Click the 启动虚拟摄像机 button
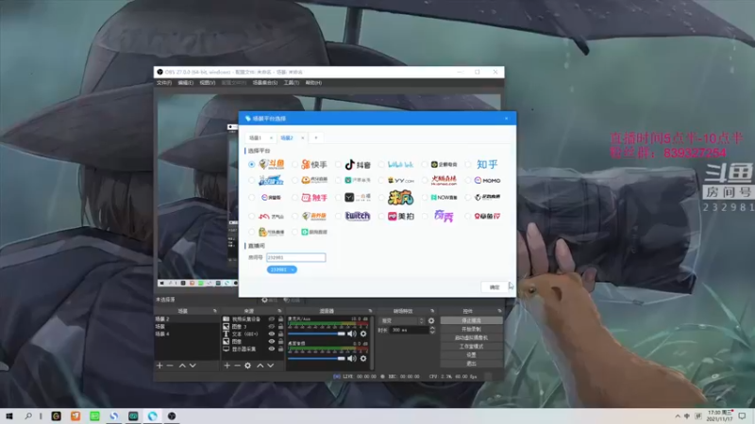Screen dimensions: 755x424 pyautogui.click(x=471, y=338)
